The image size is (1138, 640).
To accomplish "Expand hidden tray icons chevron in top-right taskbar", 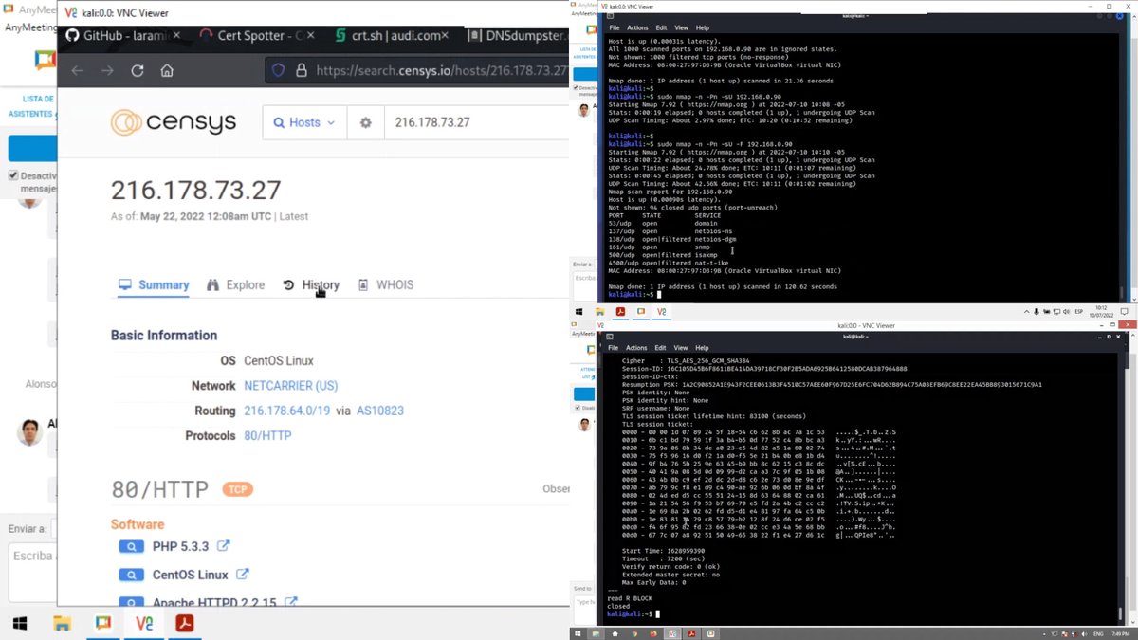I will (1027, 311).
